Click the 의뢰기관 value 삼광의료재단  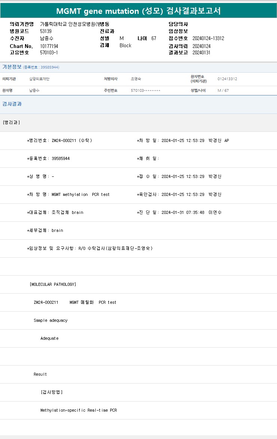[x=39, y=79]
